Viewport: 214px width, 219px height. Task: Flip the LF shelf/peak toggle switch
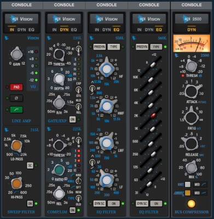point(92,162)
